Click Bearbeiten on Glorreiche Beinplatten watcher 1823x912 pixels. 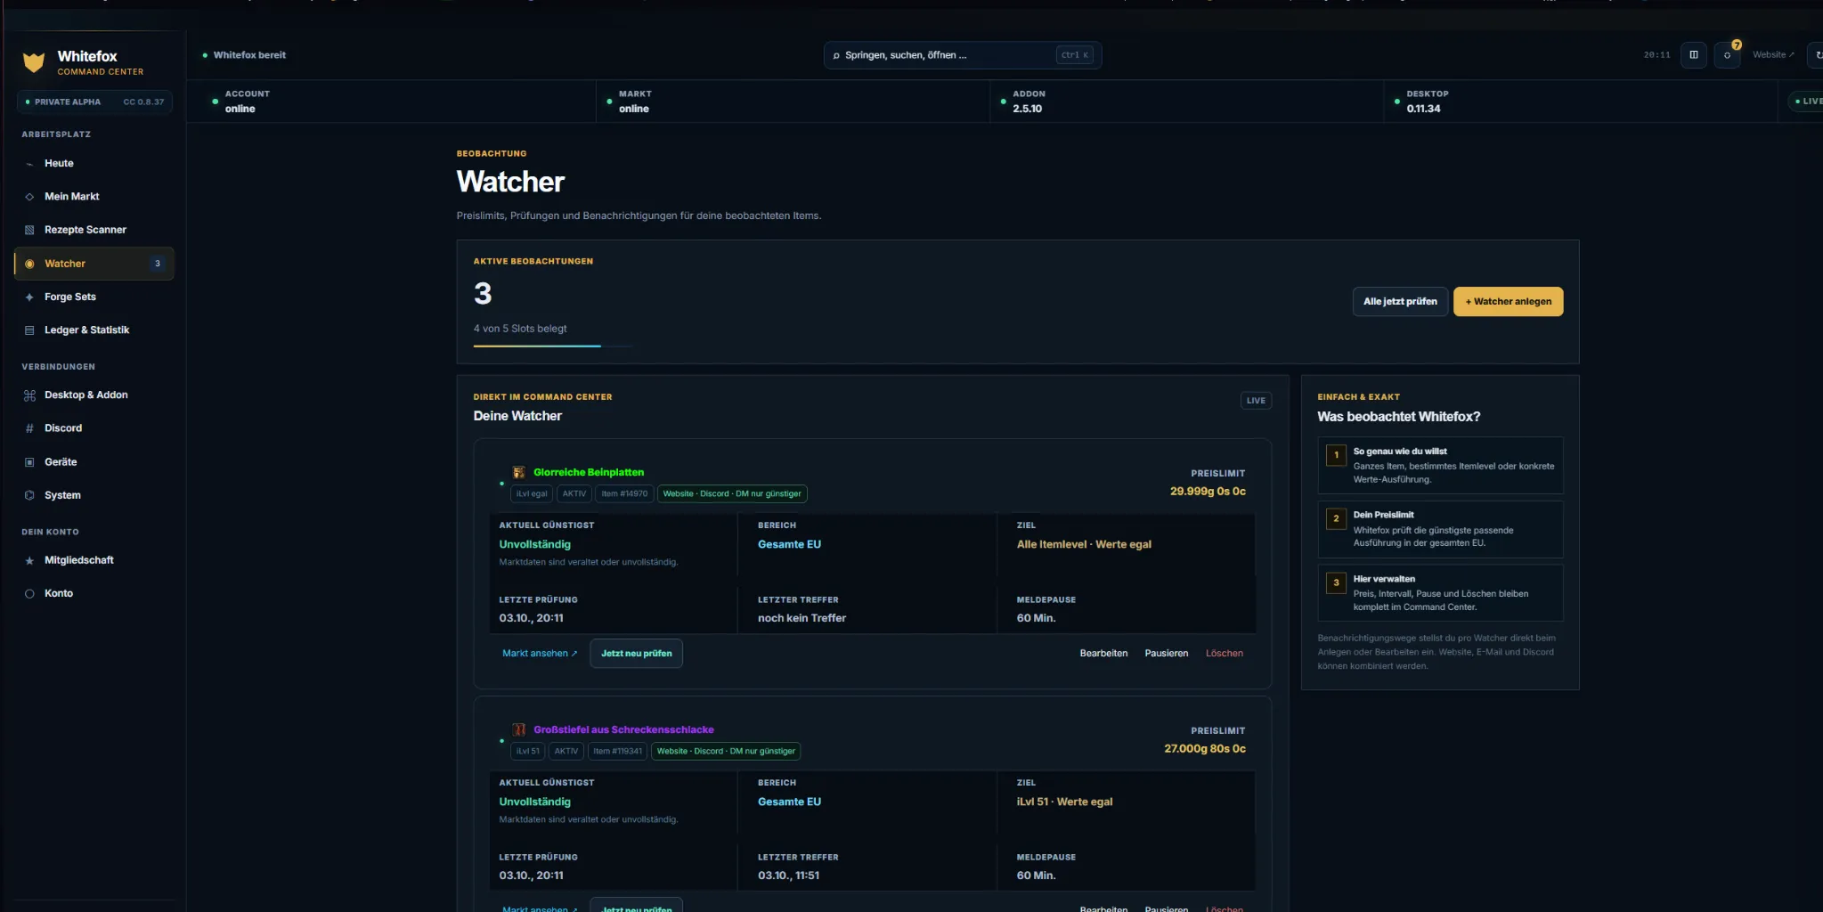[x=1103, y=654]
